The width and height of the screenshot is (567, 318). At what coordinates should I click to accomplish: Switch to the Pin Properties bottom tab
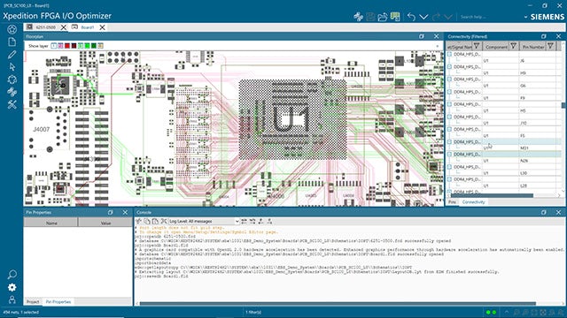click(58, 302)
